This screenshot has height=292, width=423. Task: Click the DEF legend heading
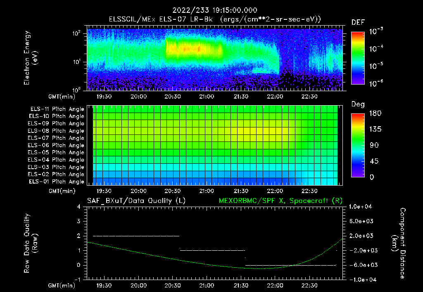tap(358, 23)
